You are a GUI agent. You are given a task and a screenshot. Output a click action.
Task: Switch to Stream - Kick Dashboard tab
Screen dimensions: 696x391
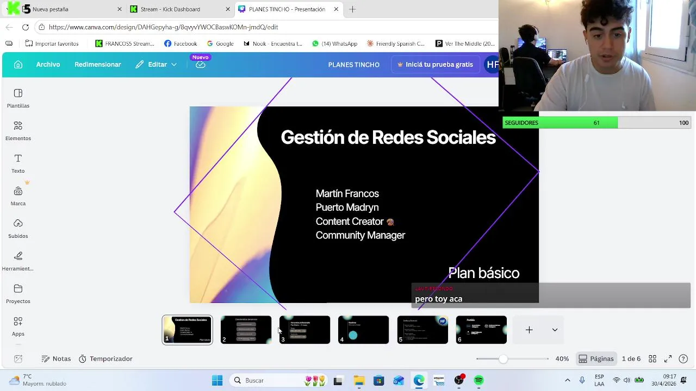[179, 9]
